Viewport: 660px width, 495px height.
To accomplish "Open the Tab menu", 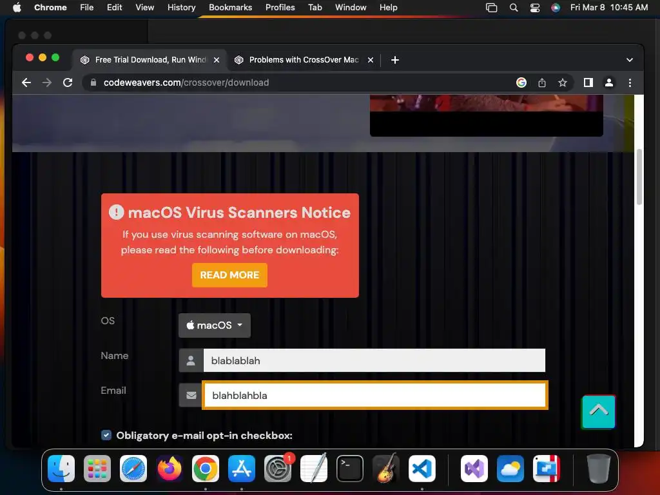I will [315, 7].
